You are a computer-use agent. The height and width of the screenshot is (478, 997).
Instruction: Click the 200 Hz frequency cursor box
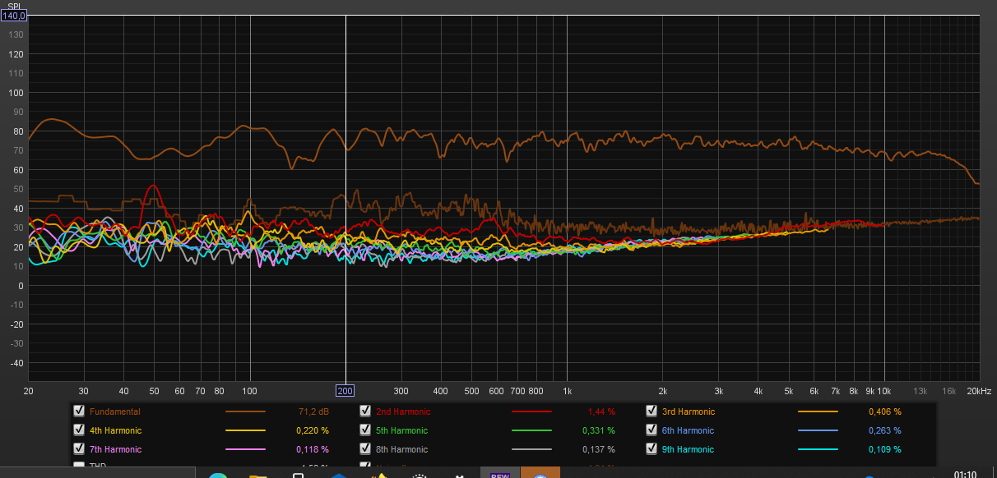(x=345, y=391)
